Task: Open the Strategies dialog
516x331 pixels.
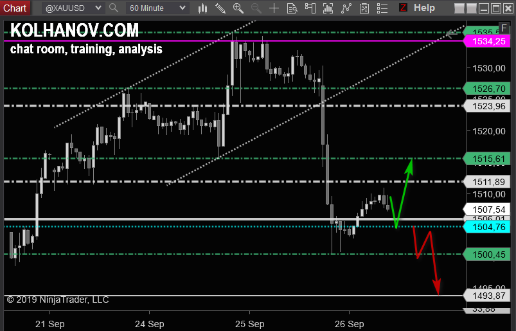Action: coord(364,8)
